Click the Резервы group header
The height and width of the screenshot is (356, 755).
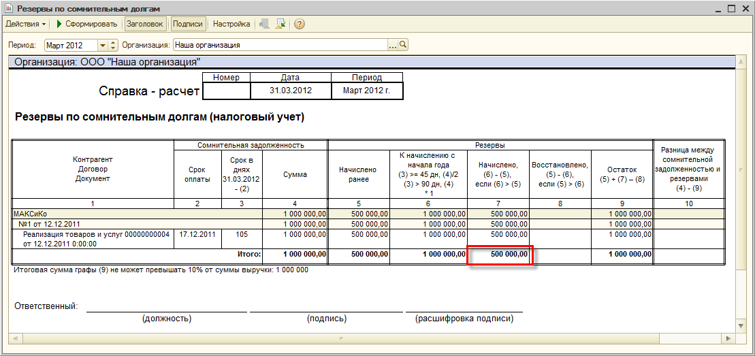(490, 145)
